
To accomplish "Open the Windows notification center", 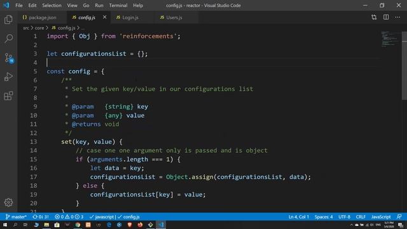I will [x=401, y=225].
